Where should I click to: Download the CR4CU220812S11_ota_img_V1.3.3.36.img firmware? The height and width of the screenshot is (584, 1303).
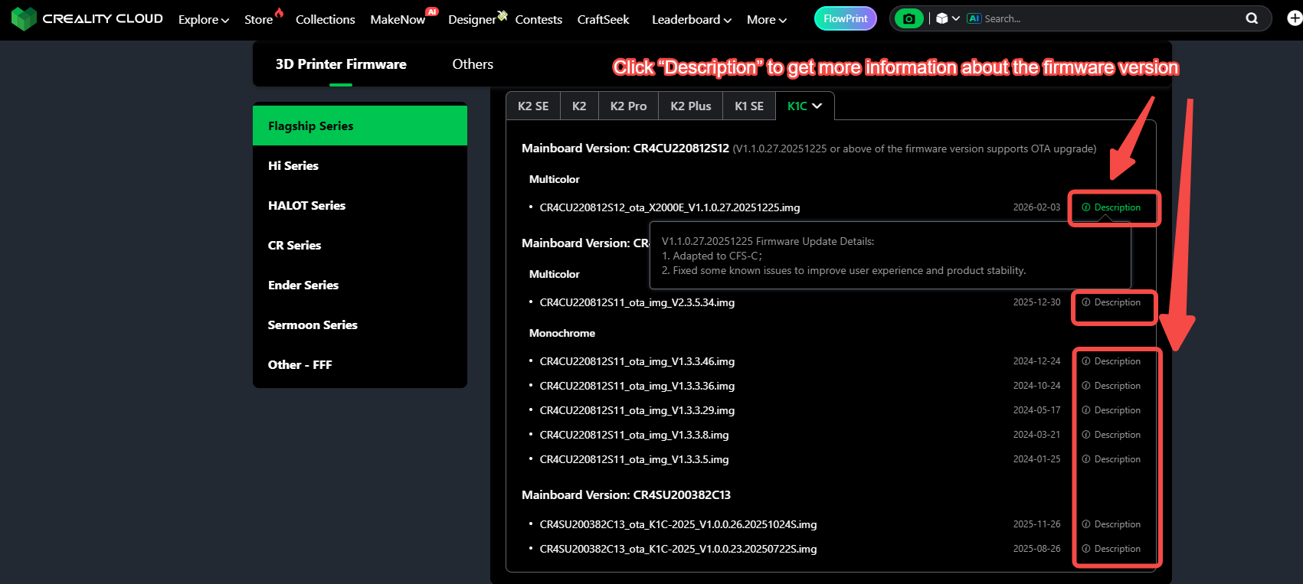tap(637, 386)
